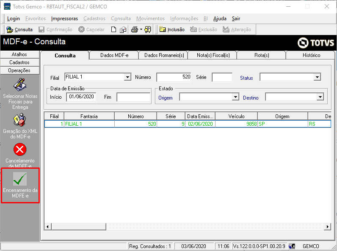Click the blank new document icon

point(113,30)
